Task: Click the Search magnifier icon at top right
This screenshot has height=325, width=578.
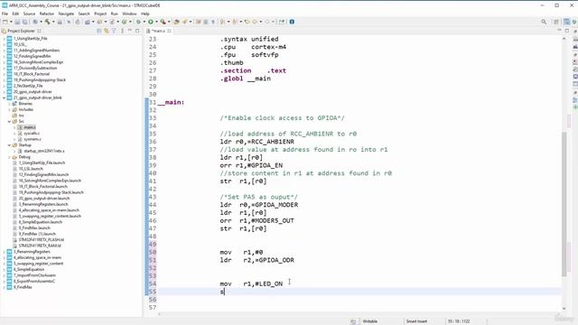Action: click(x=544, y=22)
